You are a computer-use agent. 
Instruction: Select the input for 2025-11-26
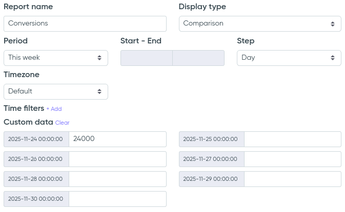tap(117, 159)
